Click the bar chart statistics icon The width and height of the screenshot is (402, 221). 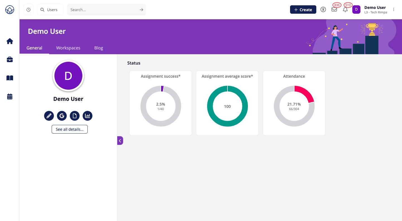point(87,116)
